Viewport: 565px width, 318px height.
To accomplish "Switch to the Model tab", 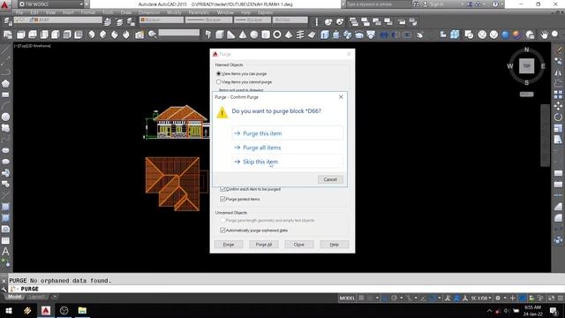I will pyautogui.click(x=15, y=297).
